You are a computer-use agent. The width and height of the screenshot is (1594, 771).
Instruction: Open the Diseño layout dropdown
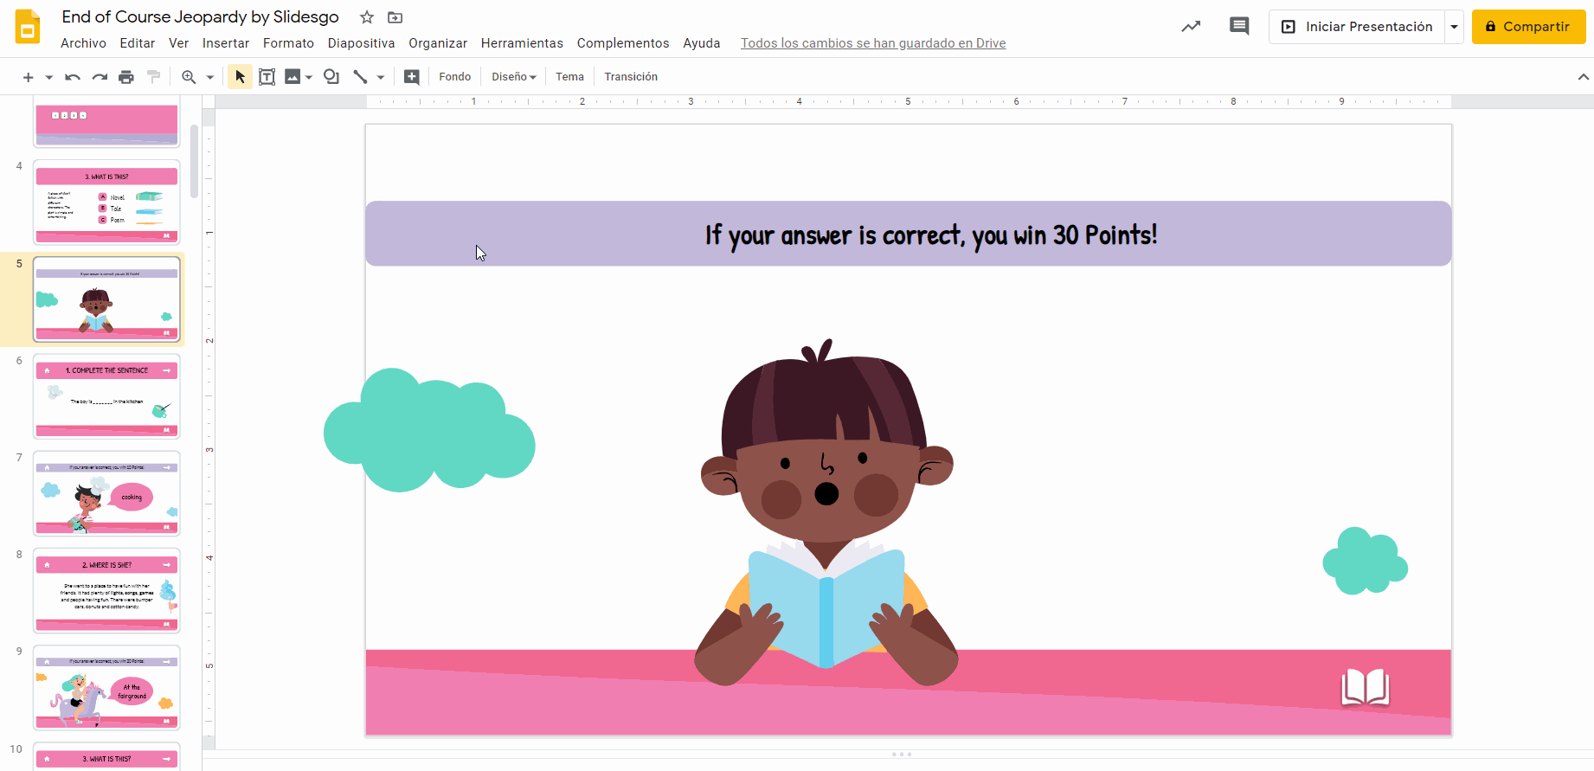click(514, 77)
